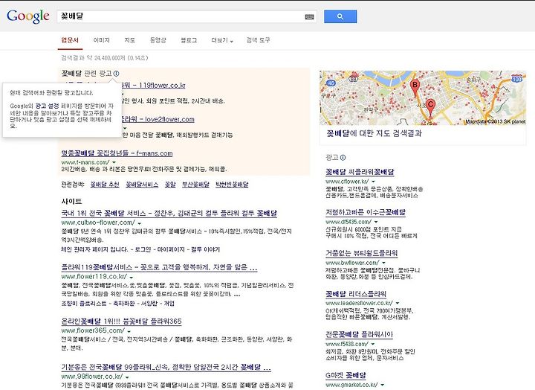The width and height of the screenshot is (535, 390).
Task: Click the 체인 관리자 페이지 입니다. sitelink
Action: pyautogui.click(x=95, y=249)
